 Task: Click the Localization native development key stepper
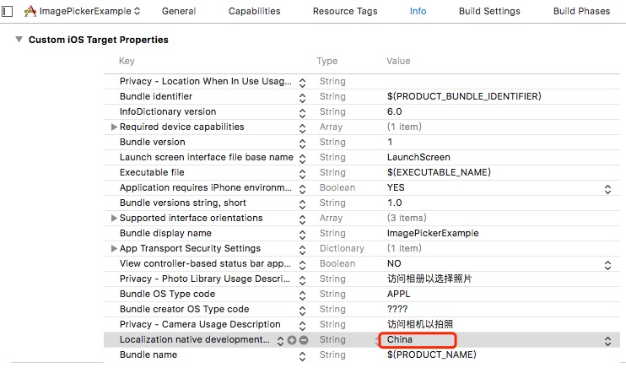click(x=280, y=340)
